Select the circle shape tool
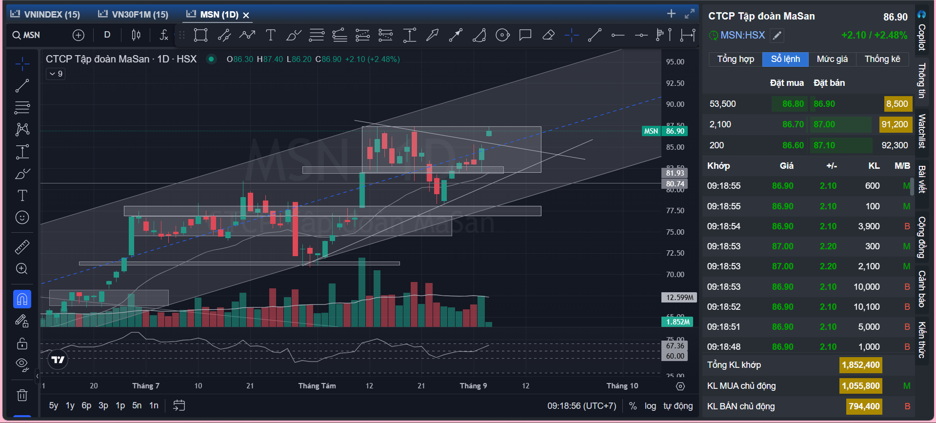The width and height of the screenshot is (936, 423). (502, 35)
